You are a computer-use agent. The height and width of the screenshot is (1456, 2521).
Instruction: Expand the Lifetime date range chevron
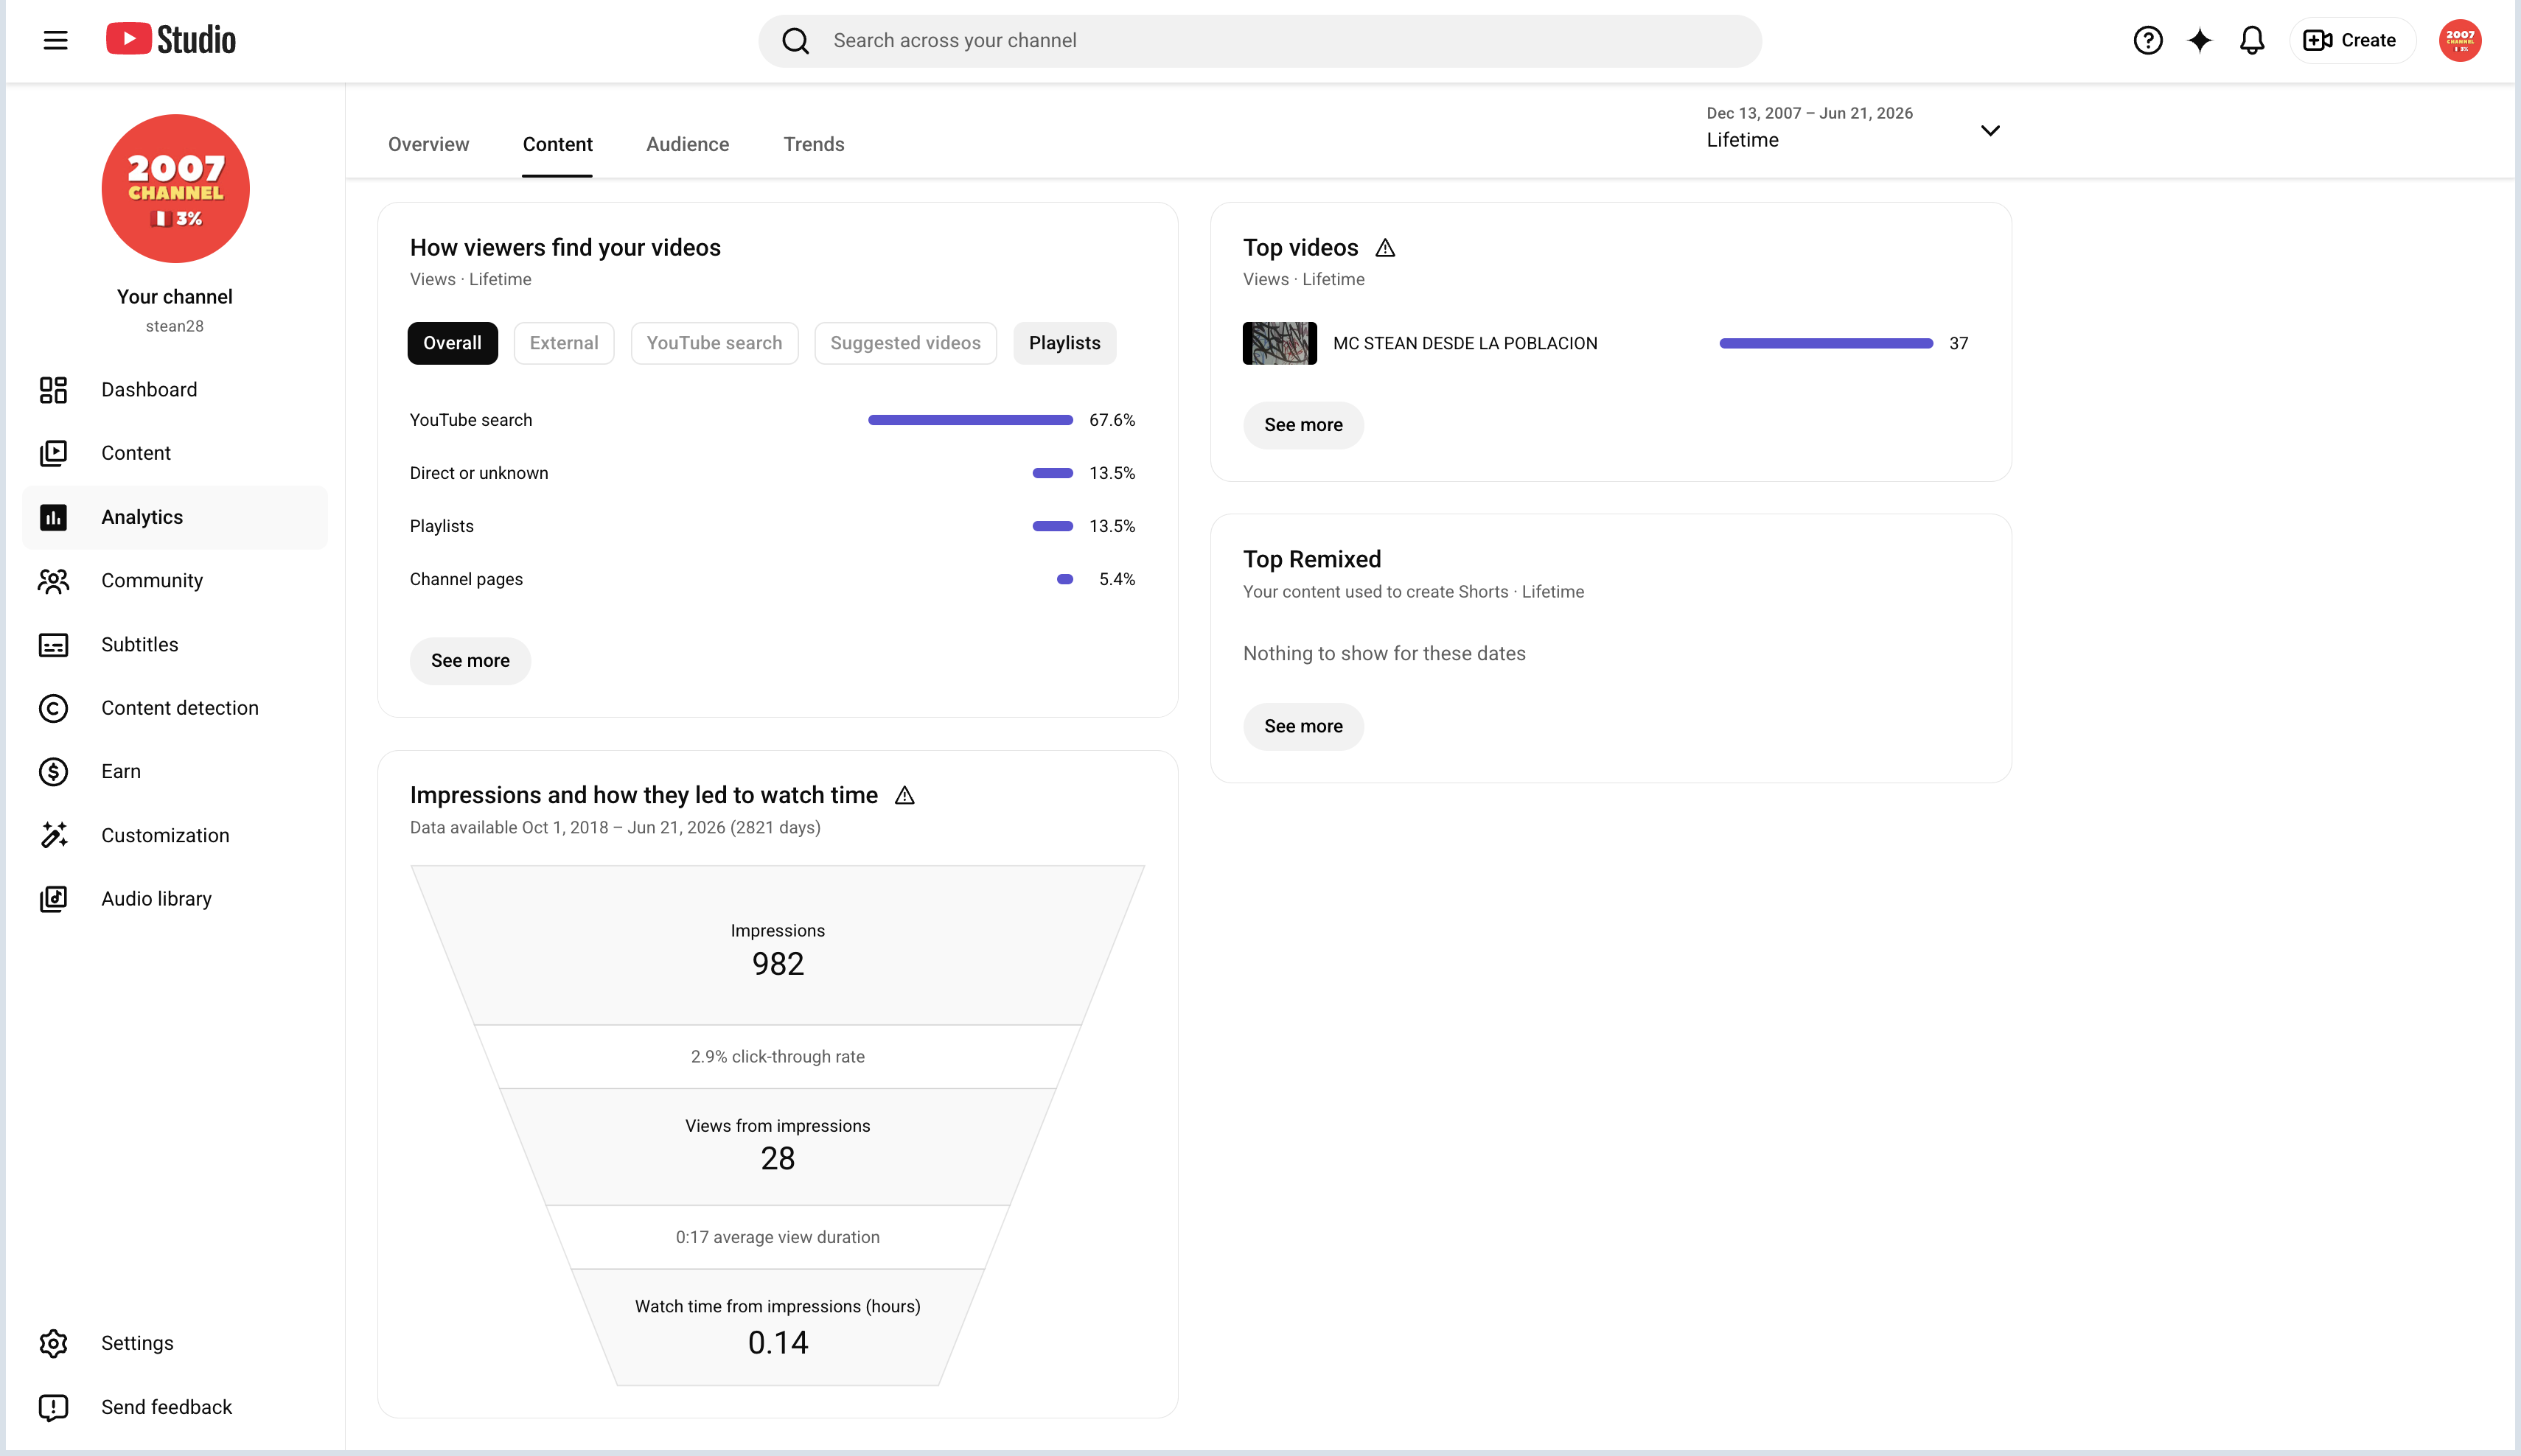pos(1990,130)
